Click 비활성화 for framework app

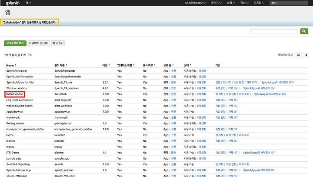(x=201, y=117)
